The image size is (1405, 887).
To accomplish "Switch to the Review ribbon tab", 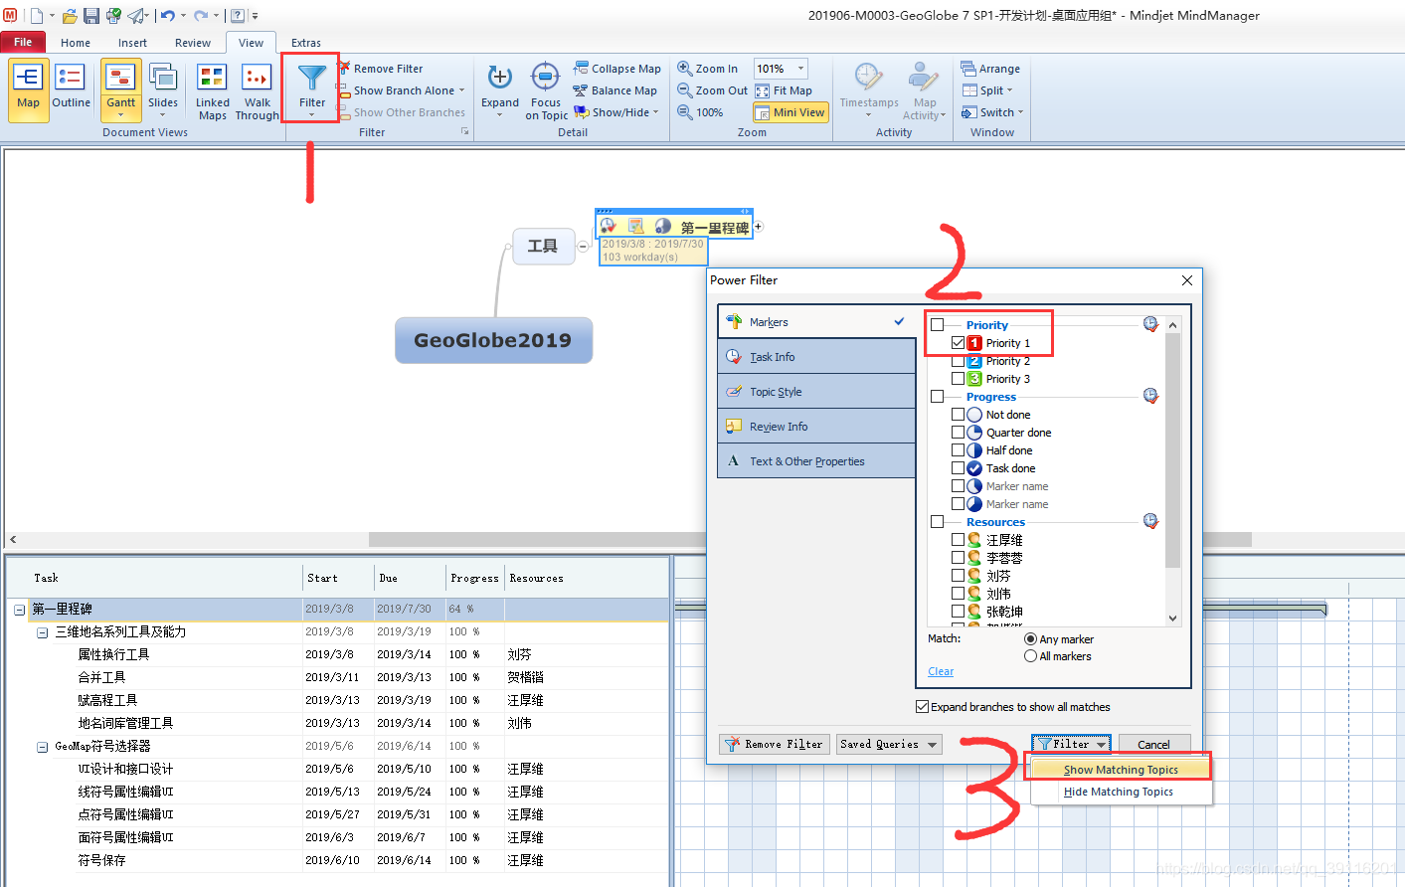I will [192, 43].
